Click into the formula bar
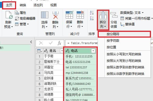Image resolution: width=153 pixels, height=101 pixels. 82,43
